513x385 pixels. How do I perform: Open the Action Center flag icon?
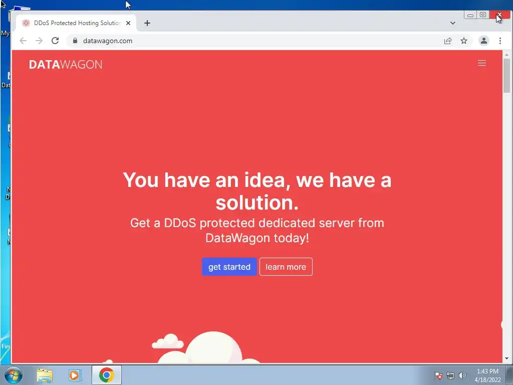(x=438, y=375)
